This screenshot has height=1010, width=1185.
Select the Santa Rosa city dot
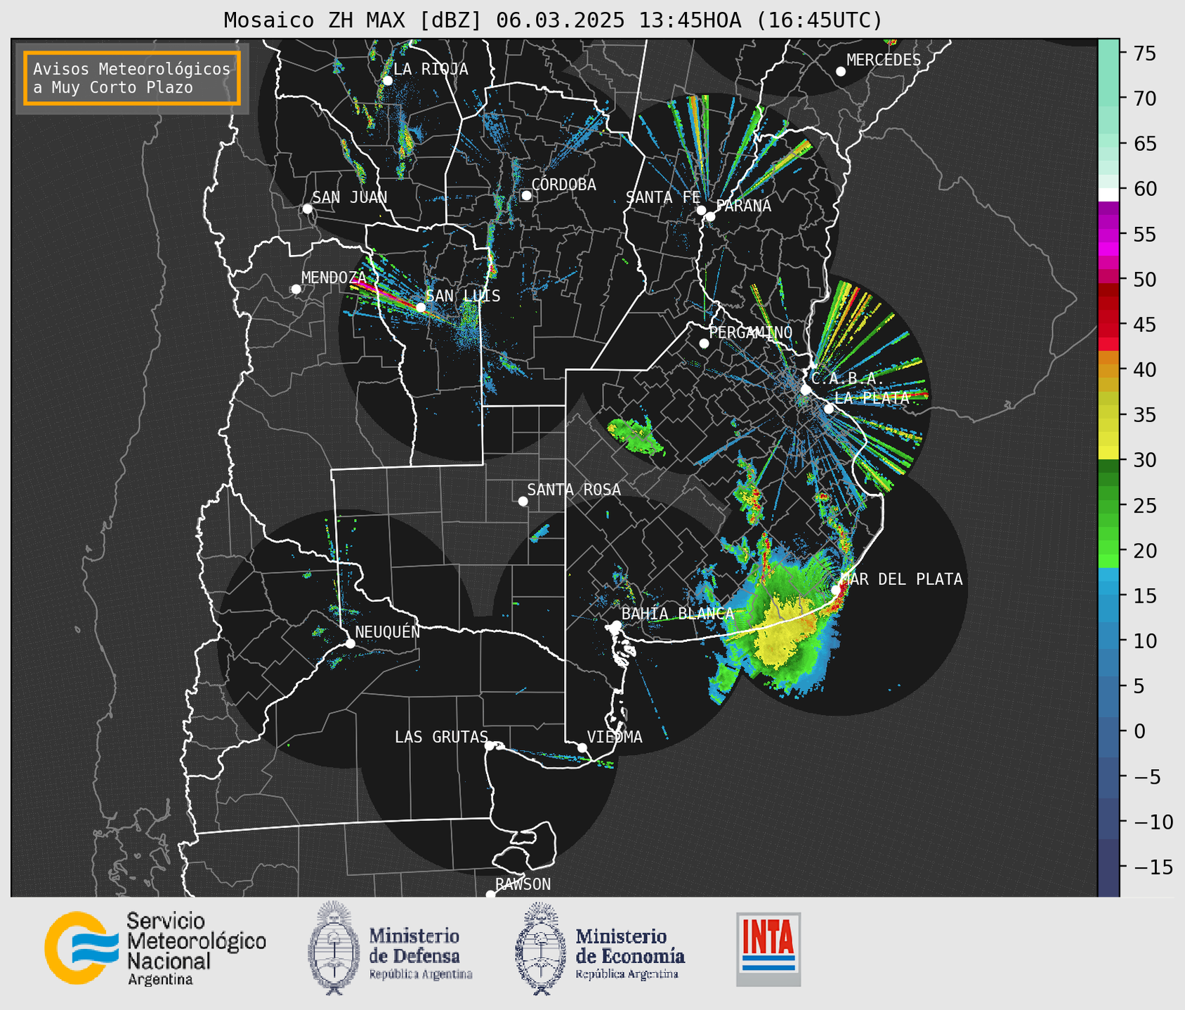pyautogui.click(x=523, y=501)
